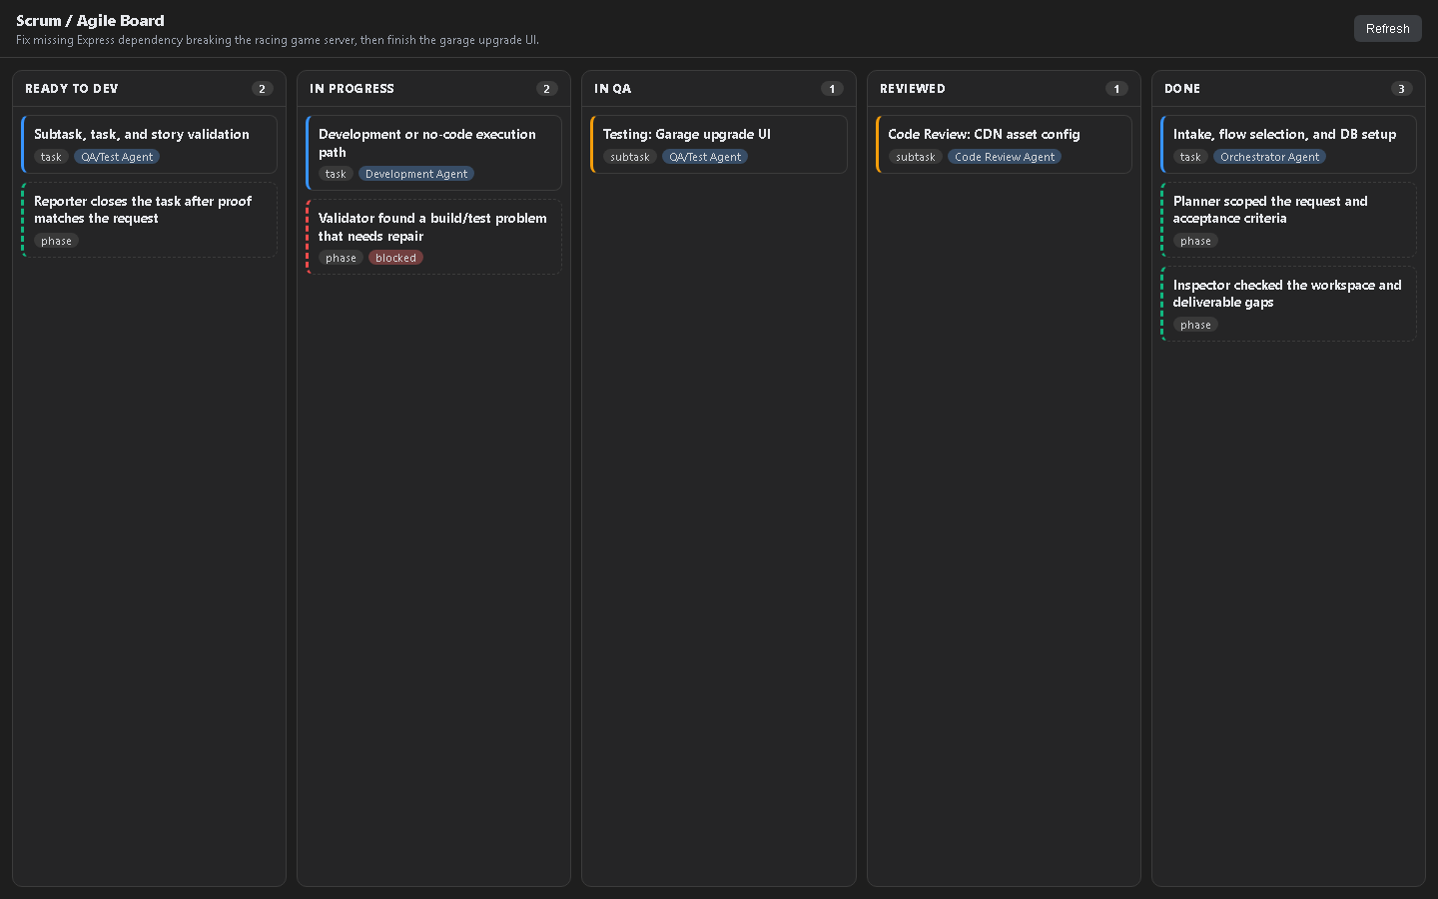Screen dimensions: 1438x899
Task: Open 'Code Review: CDN asset config' card
Action: (x=1004, y=144)
